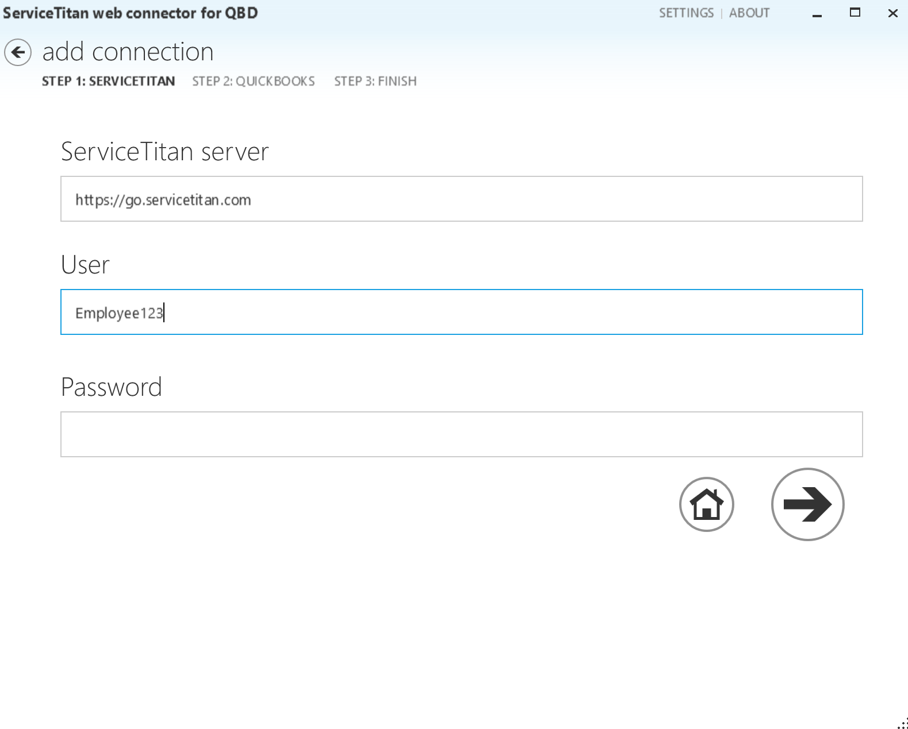Proceed with the next arrow button
This screenshot has width=908, height=729.
tap(807, 504)
